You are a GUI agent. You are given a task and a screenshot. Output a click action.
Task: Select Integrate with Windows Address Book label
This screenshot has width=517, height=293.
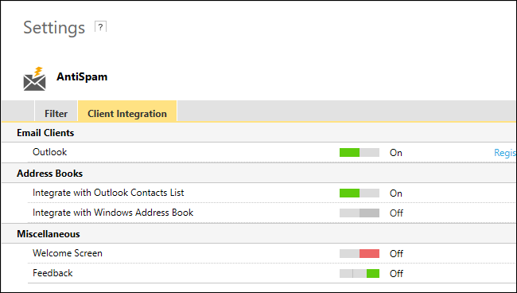tap(113, 213)
